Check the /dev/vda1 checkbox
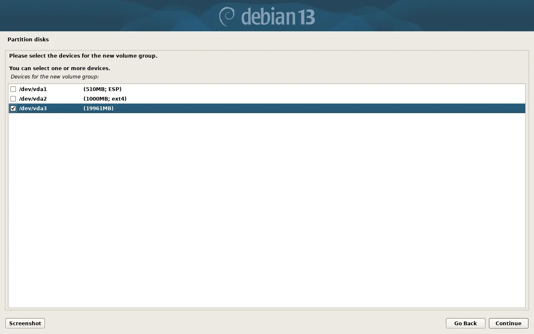The image size is (534, 334). [x=13, y=89]
